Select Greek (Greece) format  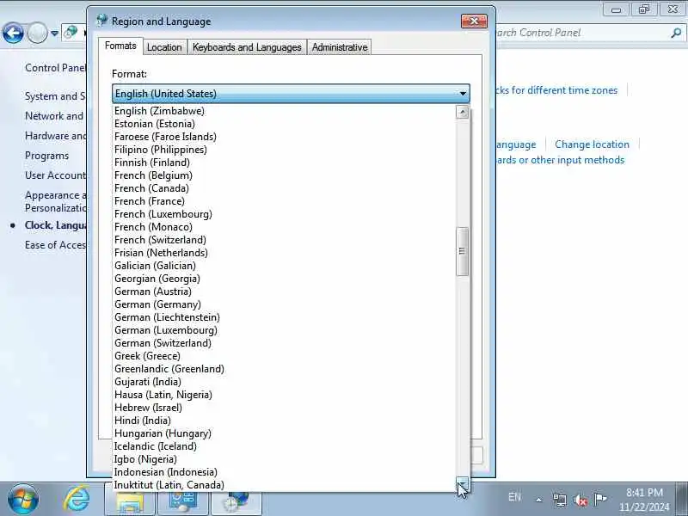click(285, 356)
